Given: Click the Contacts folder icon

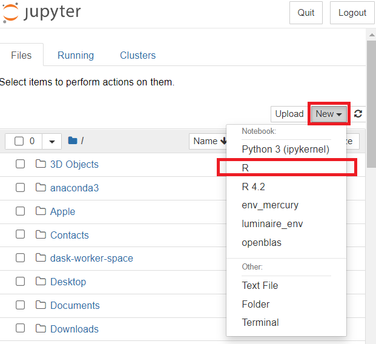Looking at the screenshot, I should (x=41, y=235).
